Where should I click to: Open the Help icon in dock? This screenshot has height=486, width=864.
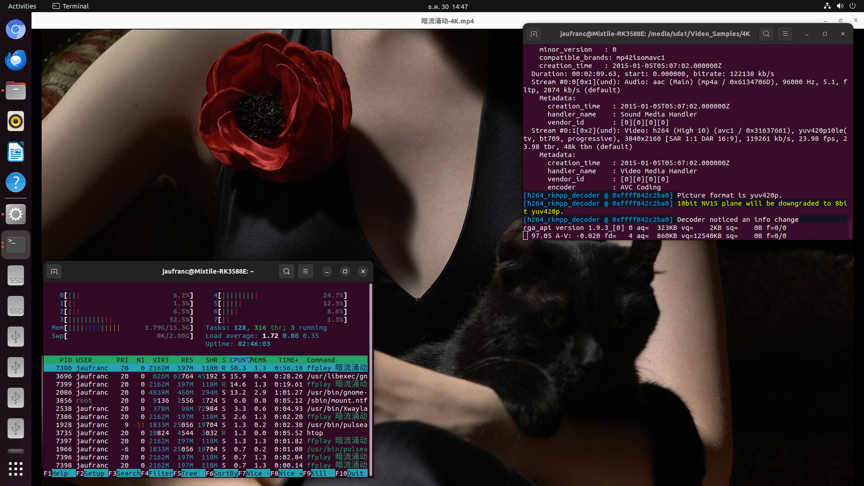point(16,183)
